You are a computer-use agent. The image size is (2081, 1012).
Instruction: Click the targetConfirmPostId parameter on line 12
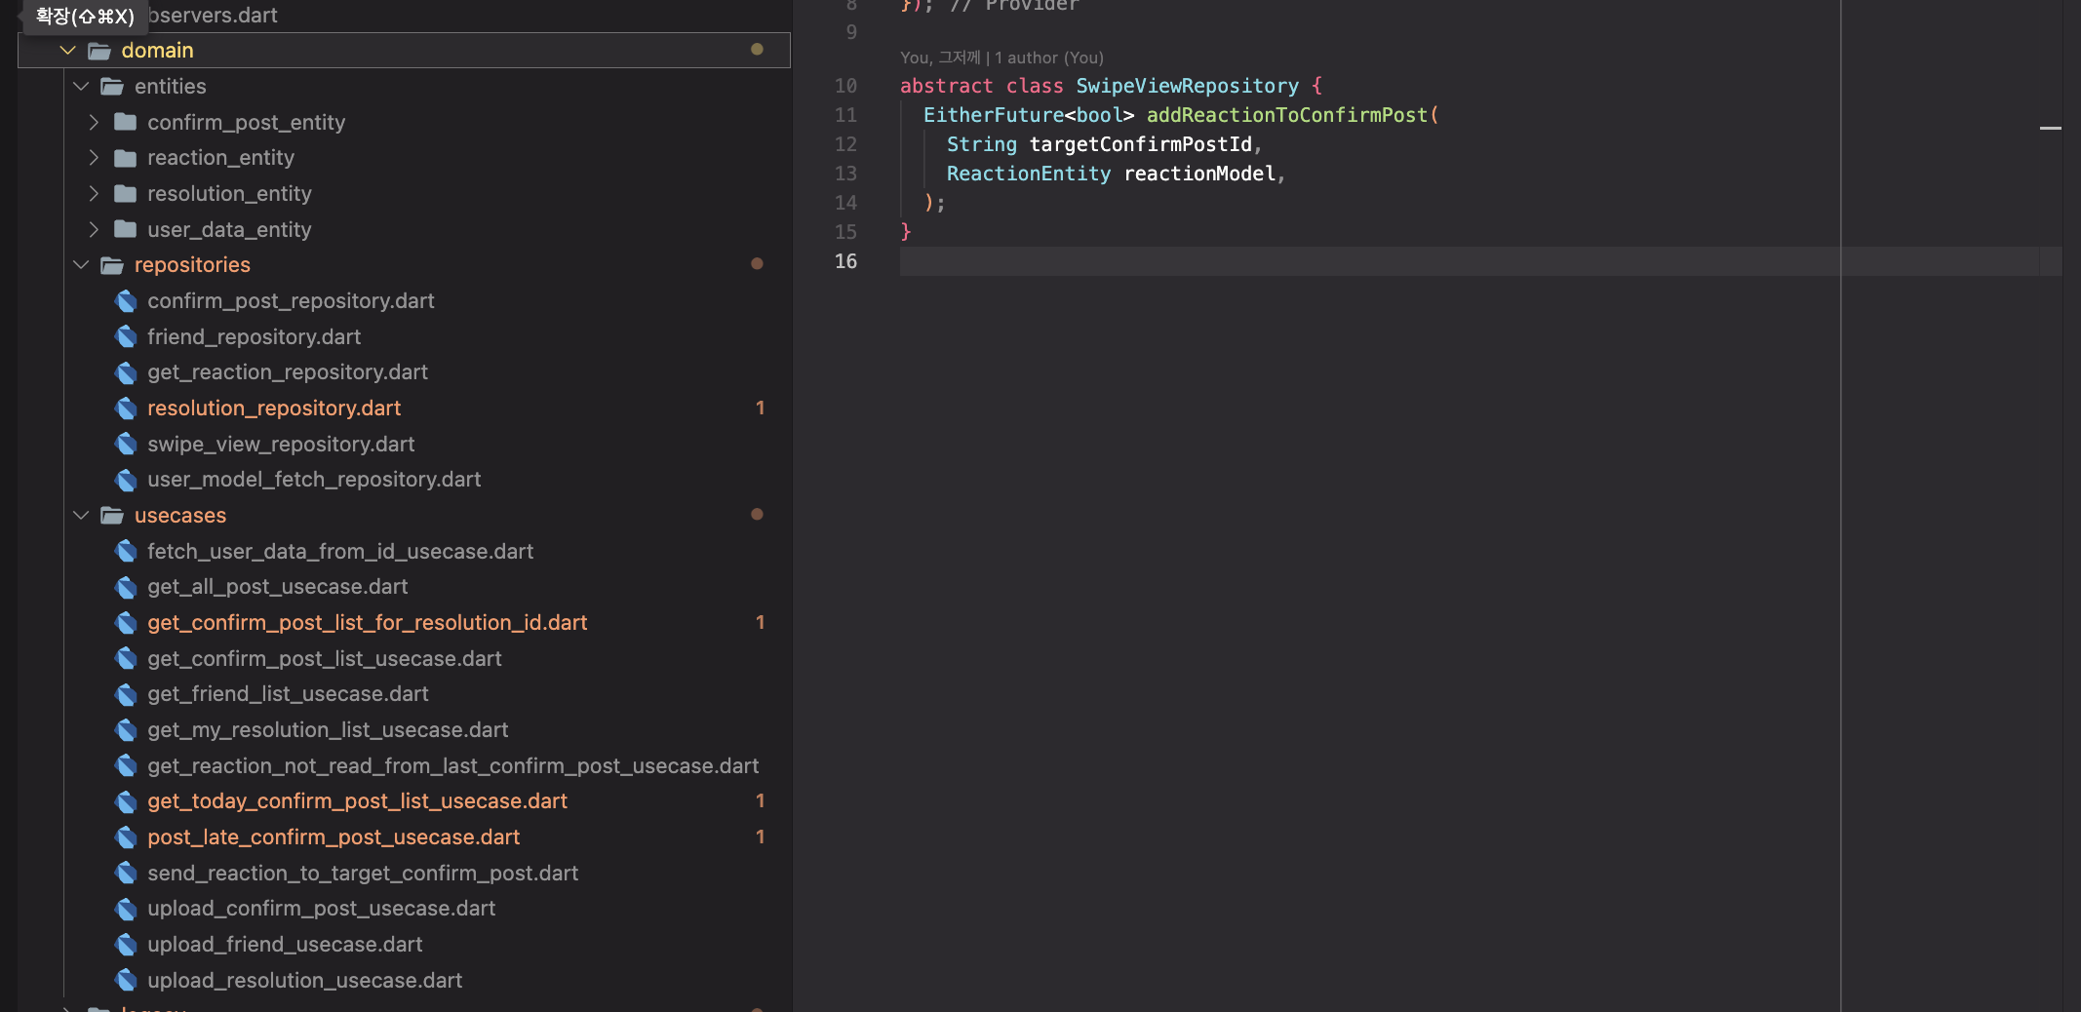1140,144
